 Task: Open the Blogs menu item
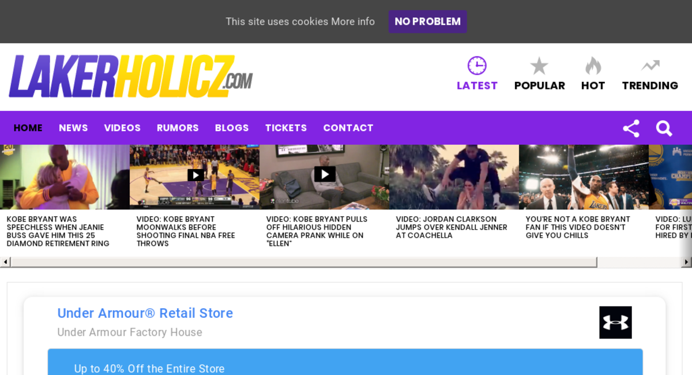pos(232,128)
